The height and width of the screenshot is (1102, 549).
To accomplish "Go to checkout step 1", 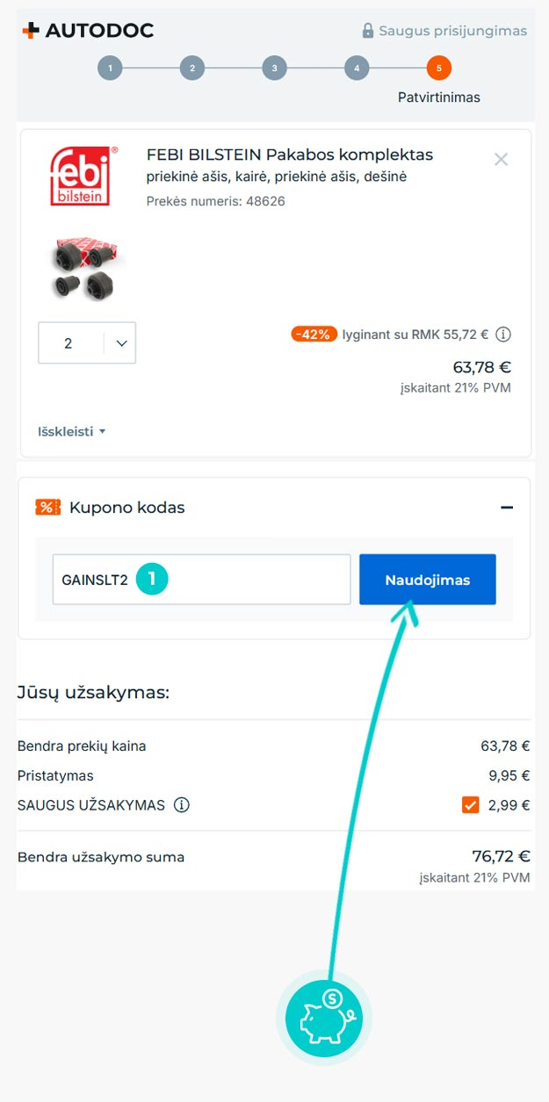I will [x=110, y=68].
